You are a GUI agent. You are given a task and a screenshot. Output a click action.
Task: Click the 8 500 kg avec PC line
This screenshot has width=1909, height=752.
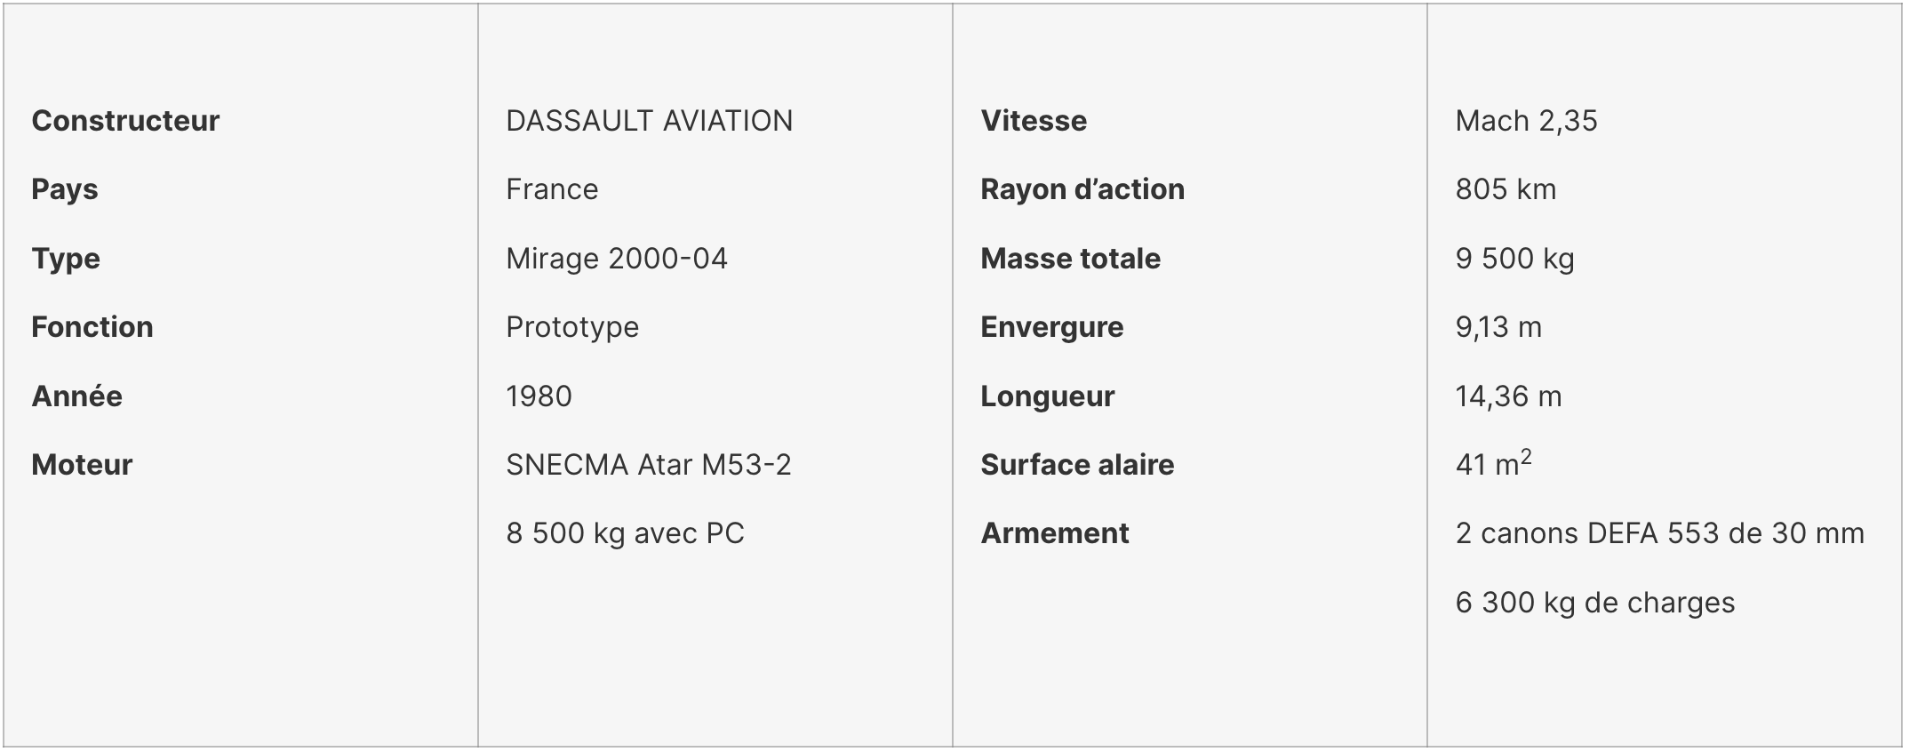point(625,533)
